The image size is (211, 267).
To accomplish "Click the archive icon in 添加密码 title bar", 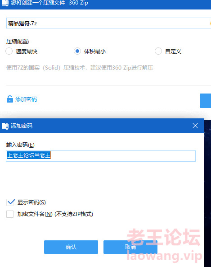I will click(x=5, y=126).
